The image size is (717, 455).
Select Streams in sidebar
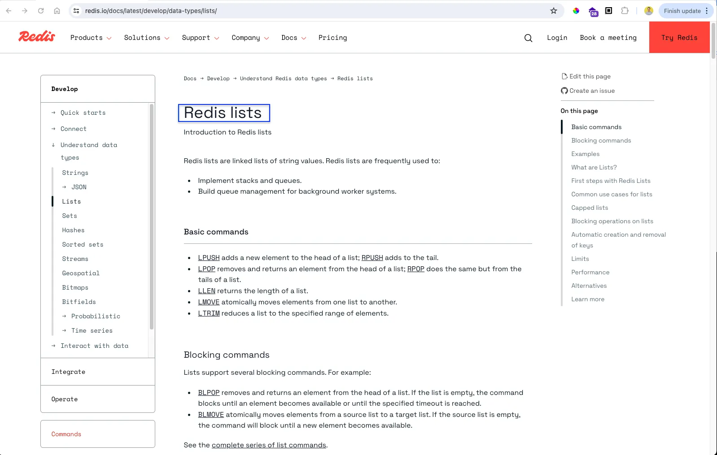tap(75, 259)
